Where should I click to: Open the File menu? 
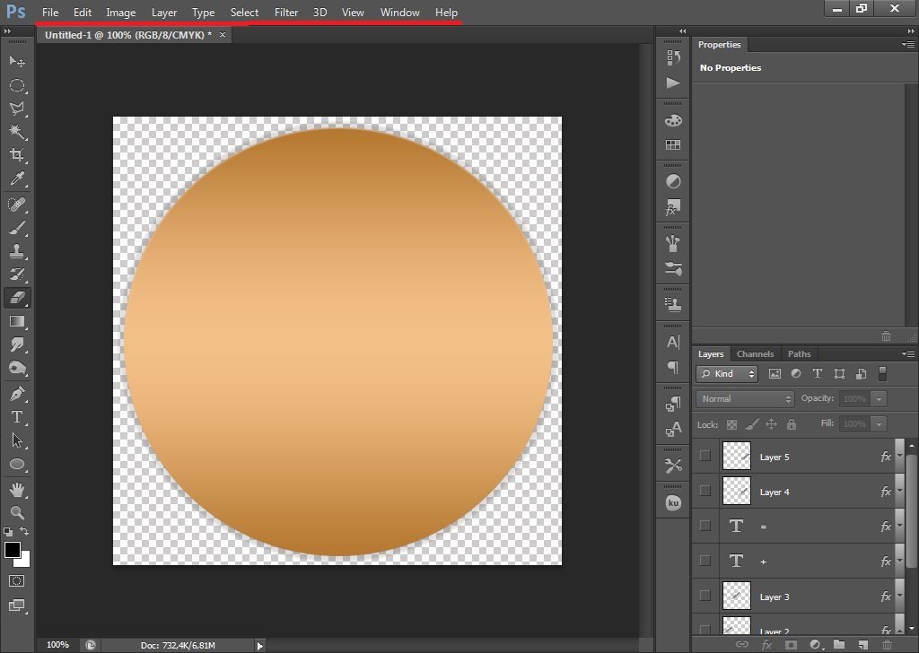click(50, 13)
